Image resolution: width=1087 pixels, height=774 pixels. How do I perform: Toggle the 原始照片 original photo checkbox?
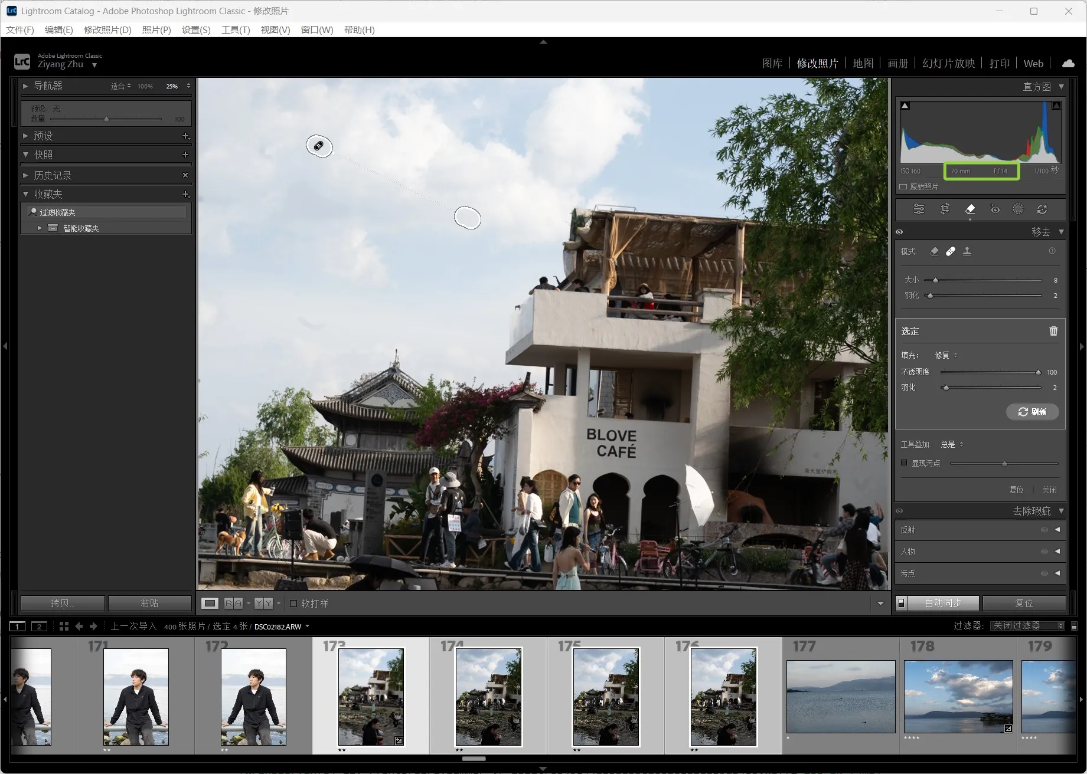pyautogui.click(x=903, y=186)
